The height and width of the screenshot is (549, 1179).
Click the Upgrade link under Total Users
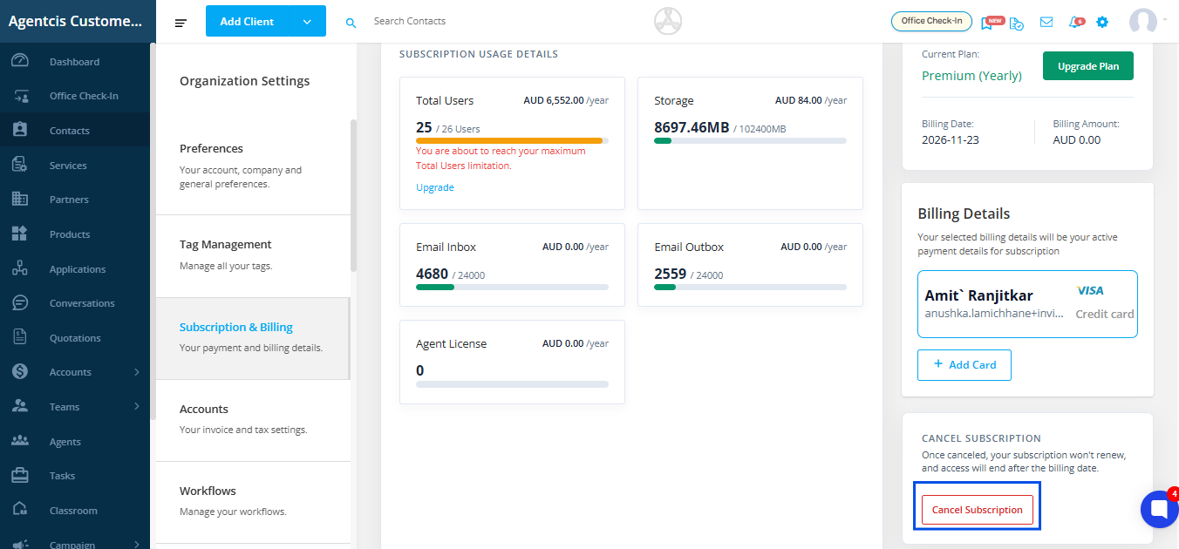click(x=435, y=187)
